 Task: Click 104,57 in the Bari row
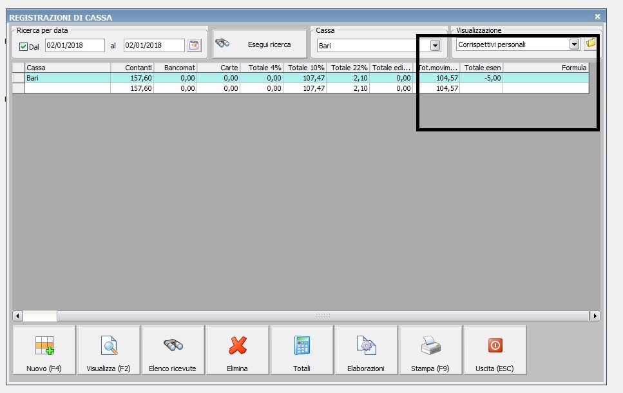437,78
